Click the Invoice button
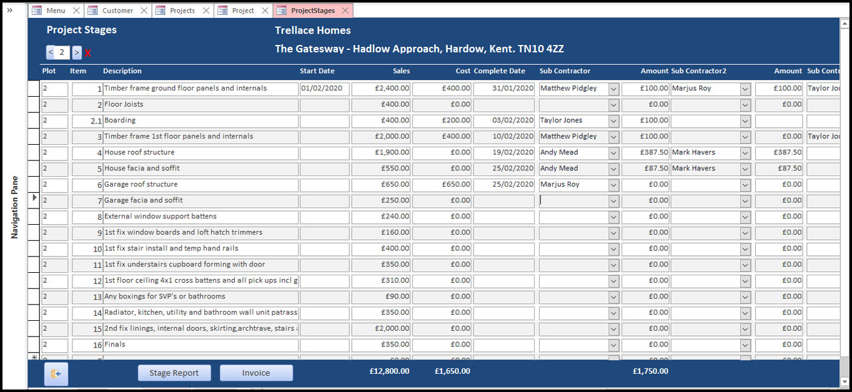Viewport: 852px width, 392px height. [x=256, y=373]
